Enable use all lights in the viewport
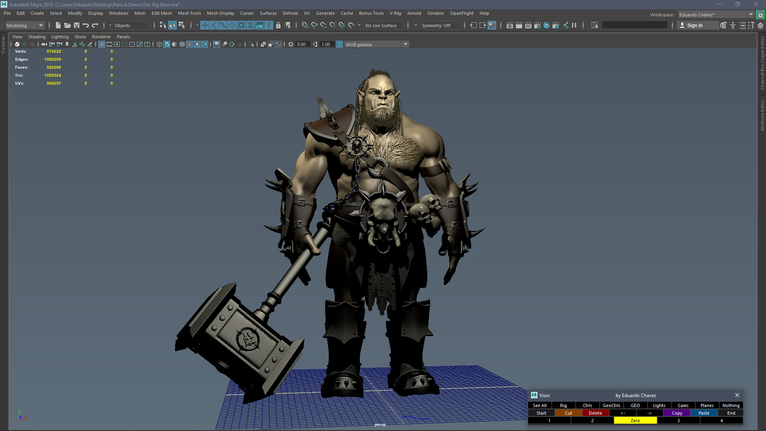The height and width of the screenshot is (431, 766). coord(197,44)
